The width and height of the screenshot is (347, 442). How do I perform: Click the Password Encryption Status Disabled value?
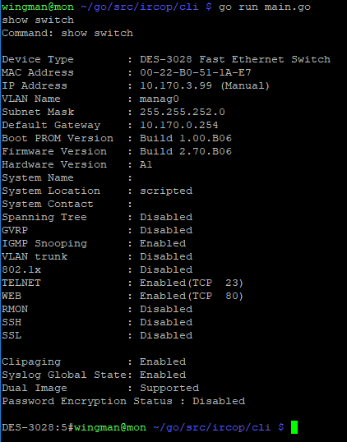(219, 401)
